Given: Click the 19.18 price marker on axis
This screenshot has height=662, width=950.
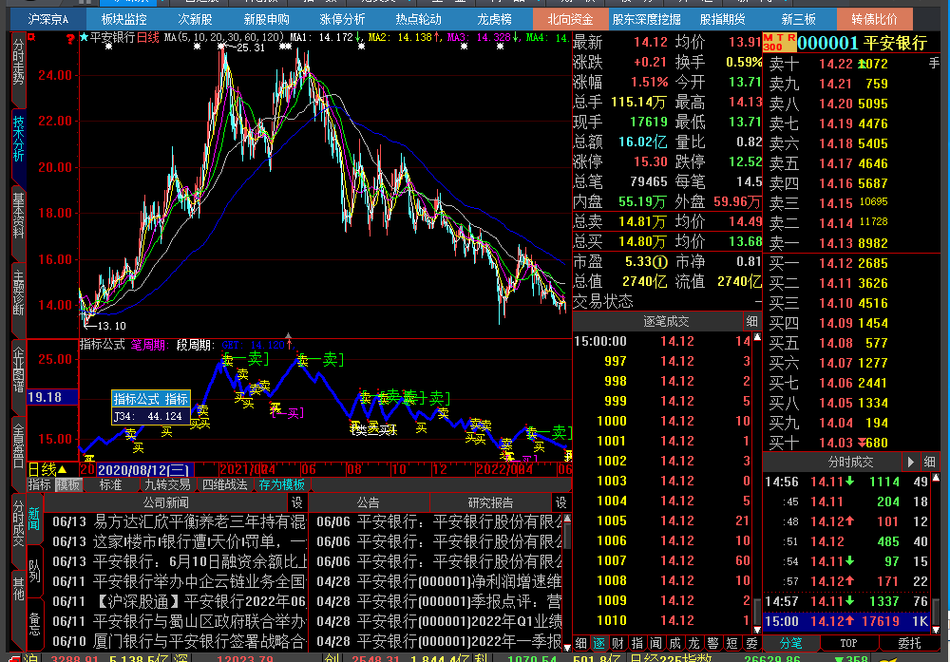Looking at the screenshot, I should click(52, 397).
